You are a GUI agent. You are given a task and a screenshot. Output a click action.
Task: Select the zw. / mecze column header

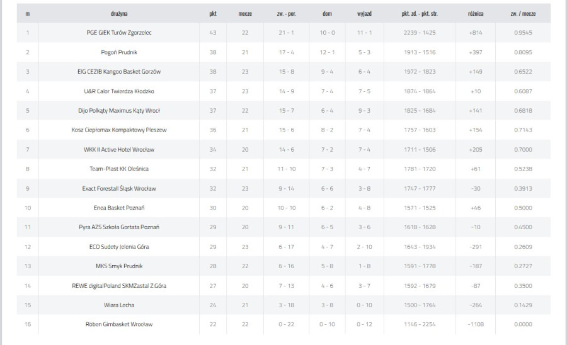pyautogui.click(x=523, y=14)
